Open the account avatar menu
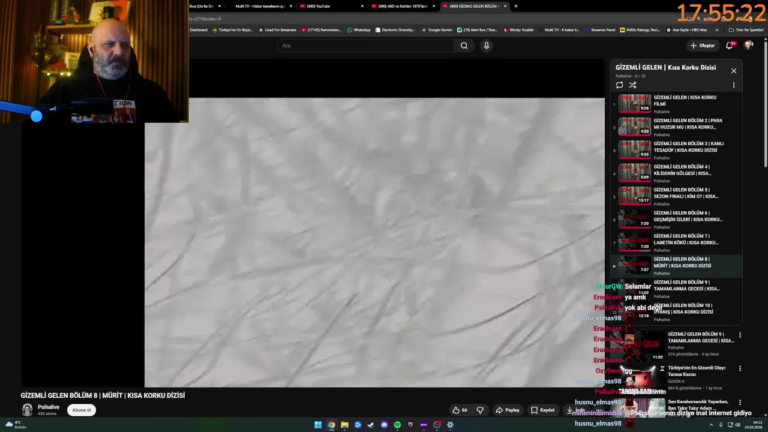This screenshot has height=432, width=768. (749, 45)
